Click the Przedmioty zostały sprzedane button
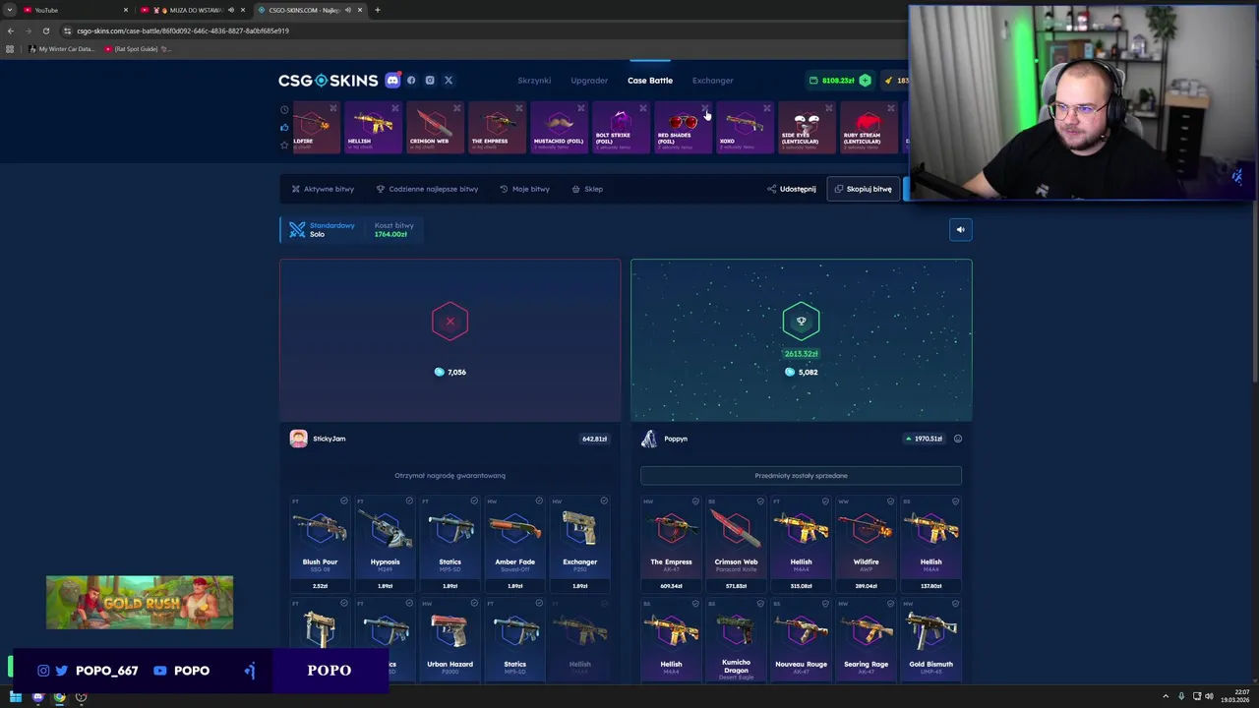Image resolution: width=1259 pixels, height=708 pixels. point(801,476)
